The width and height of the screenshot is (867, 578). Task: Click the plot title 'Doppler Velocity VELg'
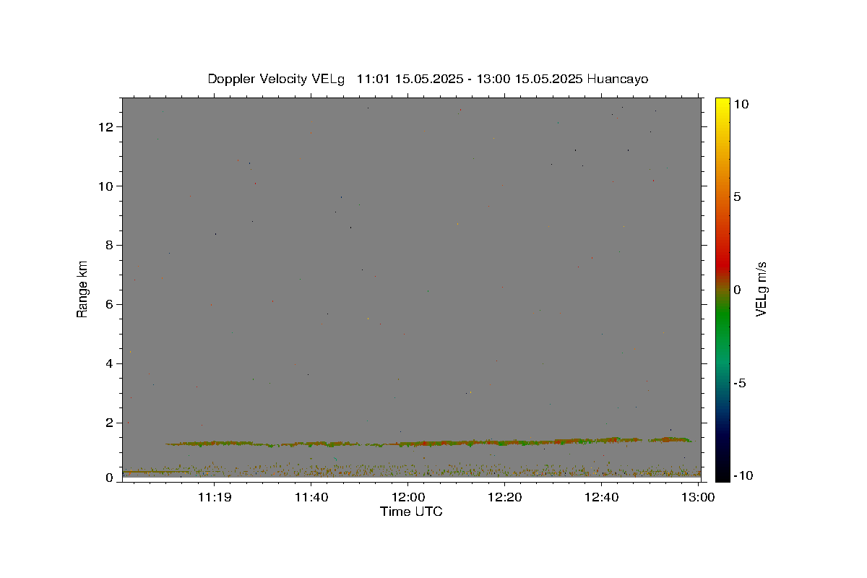click(x=277, y=79)
